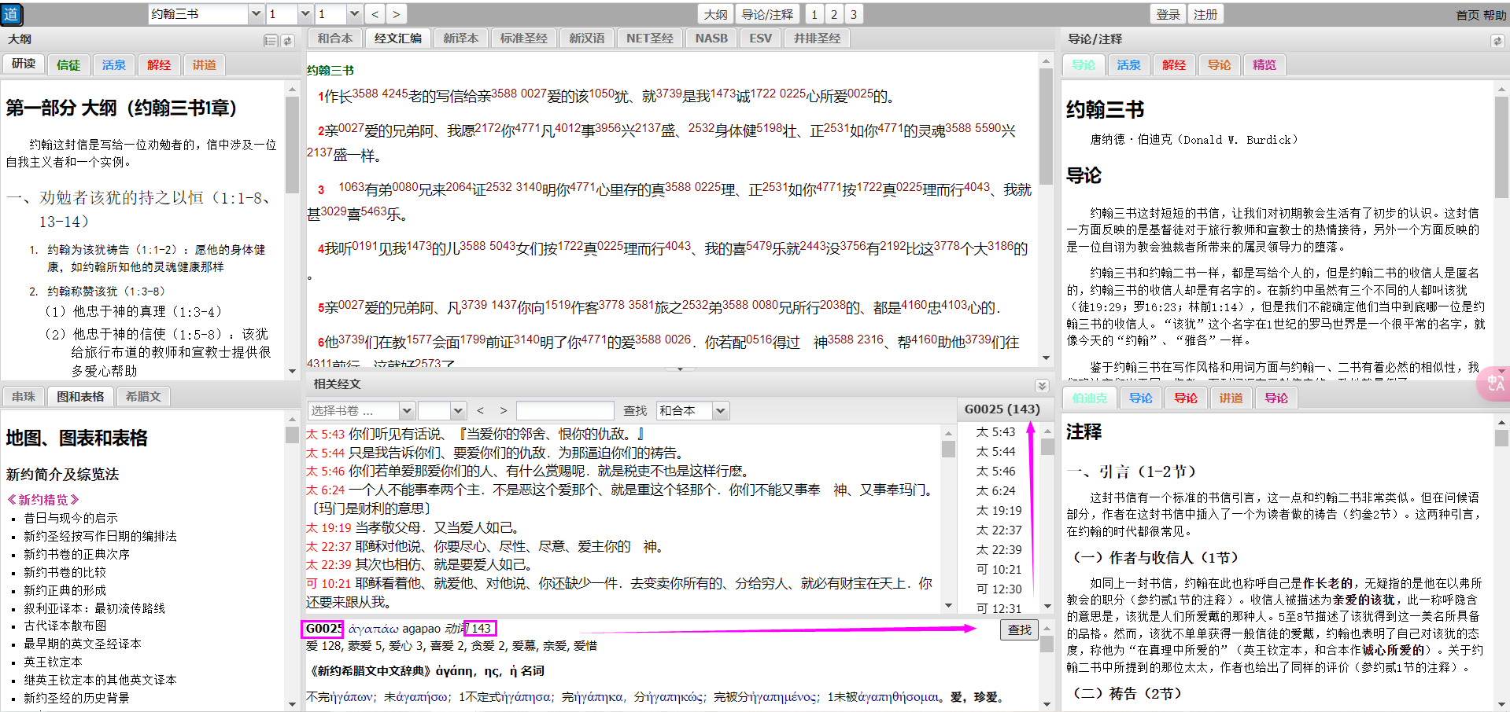The image size is (1510, 712).
Task: Click the scripture text panel vertical scrollbar
Action: pyautogui.click(x=1046, y=126)
